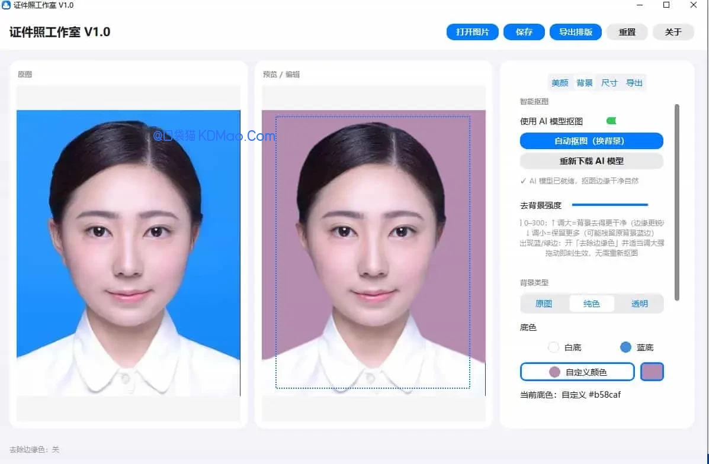The width and height of the screenshot is (709, 464).
Task: Open the 关于 about dialog
Action: (673, 32)
